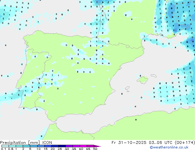195x150 pixels.
Task: Select the 2–5 mm legend color swatch
Action: click(x=26, y=146)
